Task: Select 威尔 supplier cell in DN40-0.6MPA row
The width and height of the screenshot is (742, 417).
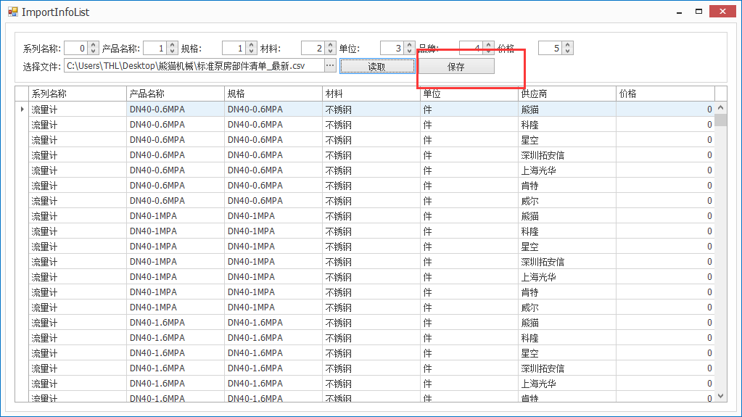Action: click(x=567, y=201)
